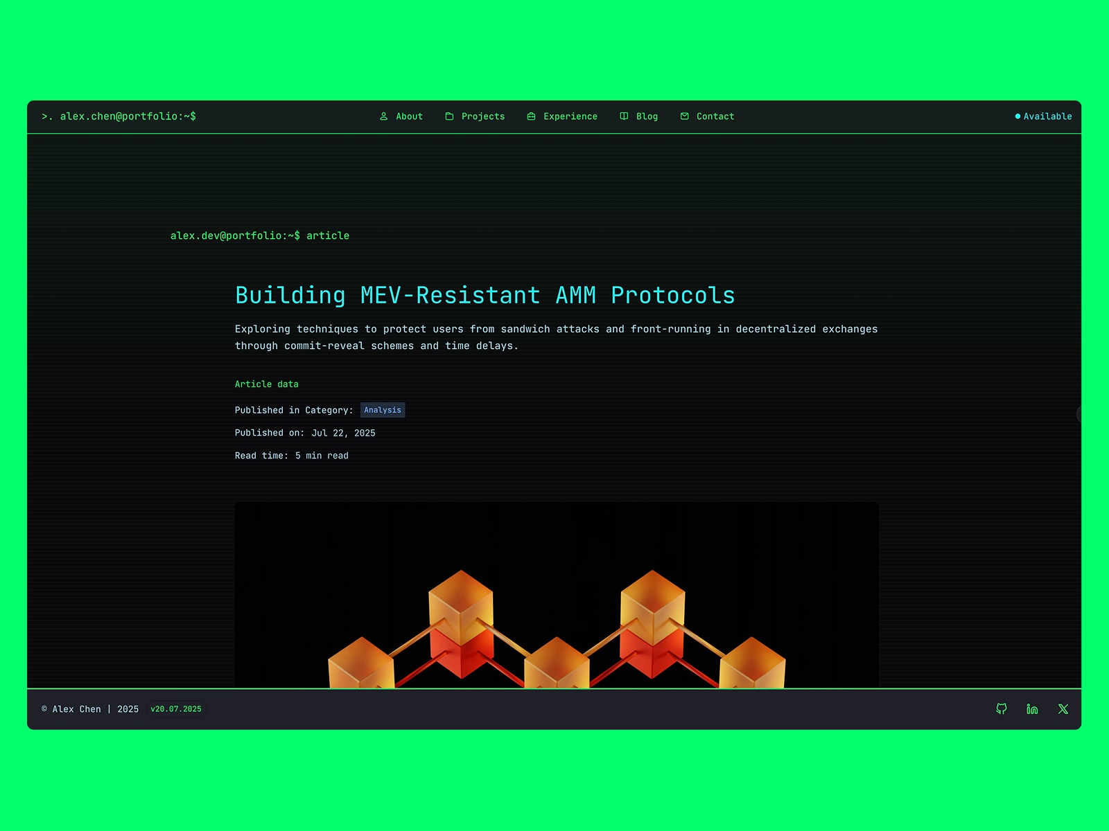Open the GitHub profile icon in footer
1109x831 pixels.
click(x=1001, y=708)
